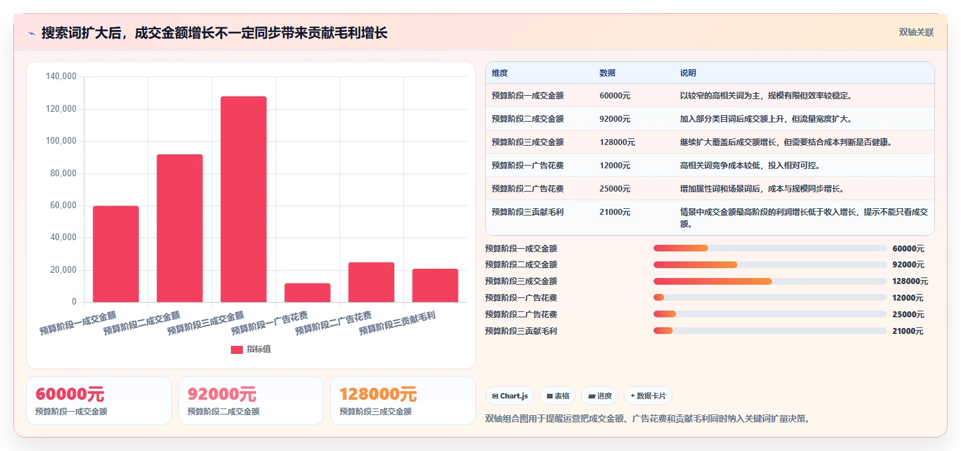
Task: Click the 12000元 progress bar for 预算阶段一广告花费
Action: click(770, 297)
